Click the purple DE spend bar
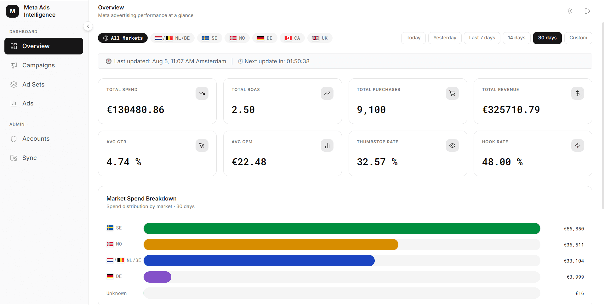Viewport: 604px width, 305px height. pos(157,277)
